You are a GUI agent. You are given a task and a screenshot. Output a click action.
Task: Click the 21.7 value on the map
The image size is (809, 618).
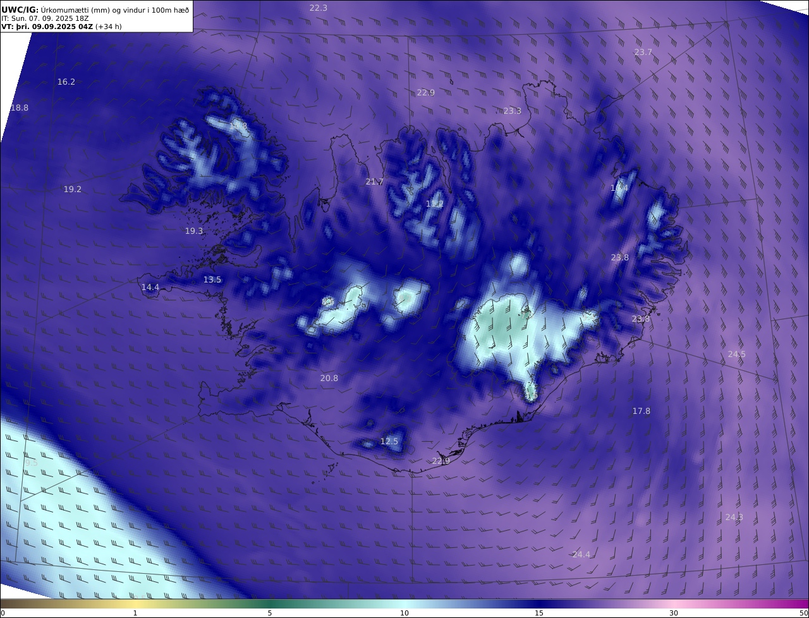[x=375, y=182]
